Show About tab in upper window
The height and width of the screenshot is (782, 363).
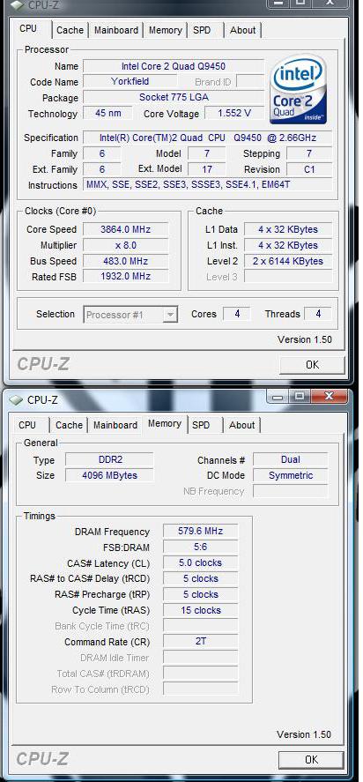(243, 30)
